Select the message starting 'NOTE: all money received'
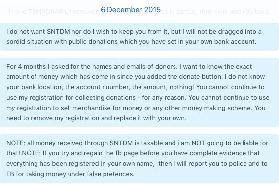The image size is (279, 184). coord(139,158)
